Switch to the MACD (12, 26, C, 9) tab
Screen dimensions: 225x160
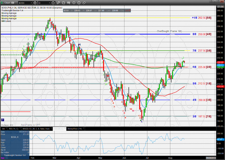(x=36, y=129)
